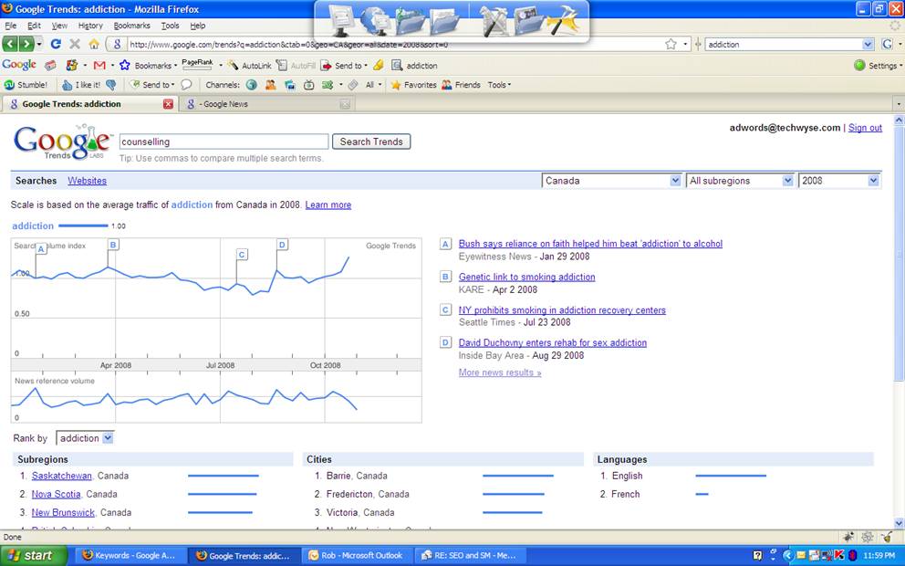Viewport: 905px width, 566px height.
Task: Open the Rank by addiction dropdown
Action: tap(85, 438)
